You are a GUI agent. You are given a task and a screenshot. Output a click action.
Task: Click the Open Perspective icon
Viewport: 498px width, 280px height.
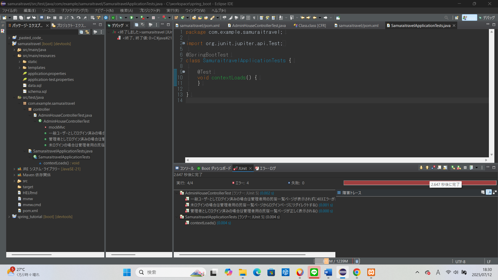click(x=457, y=18)
